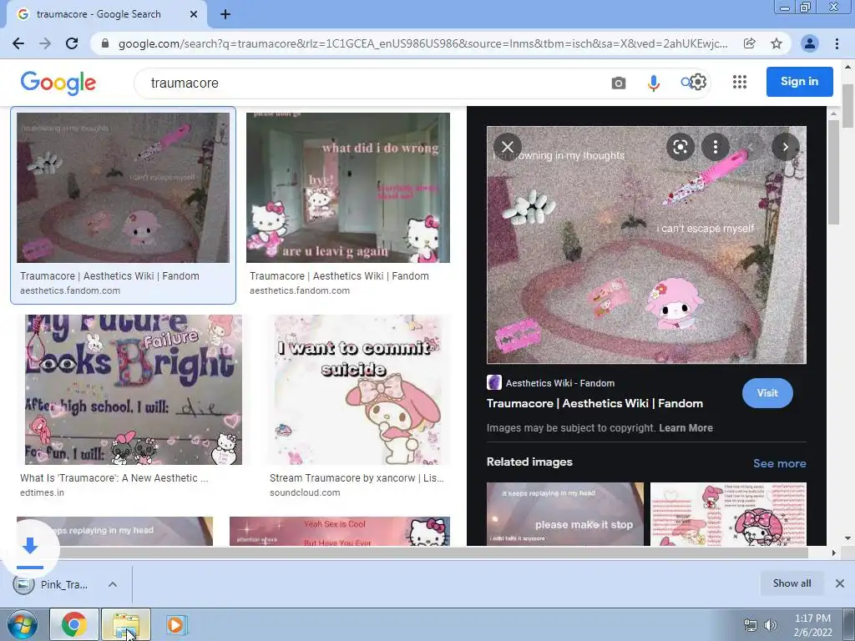Open preview panel three-dot options
The image size is (855, 641).
coord(716,147)
